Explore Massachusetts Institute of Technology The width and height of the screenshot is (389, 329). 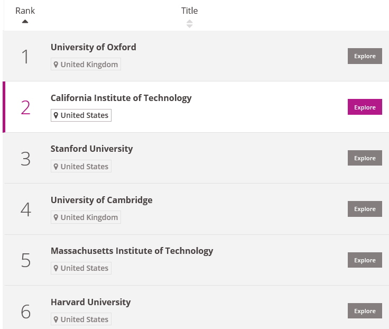coord(365,260)
